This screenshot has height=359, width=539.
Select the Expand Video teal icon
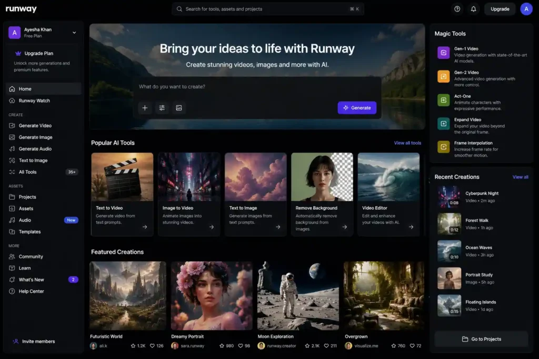tap(443, 124)
